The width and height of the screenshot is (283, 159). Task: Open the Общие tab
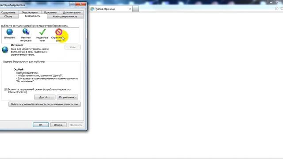click(x=8, y=16)
